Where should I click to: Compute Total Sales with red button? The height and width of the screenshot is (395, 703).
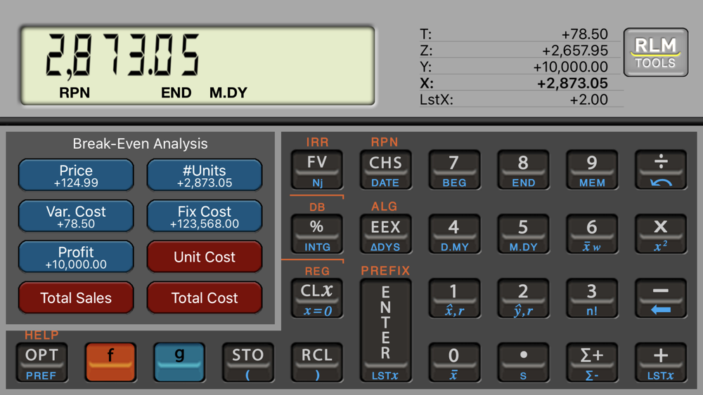point(76,297)
